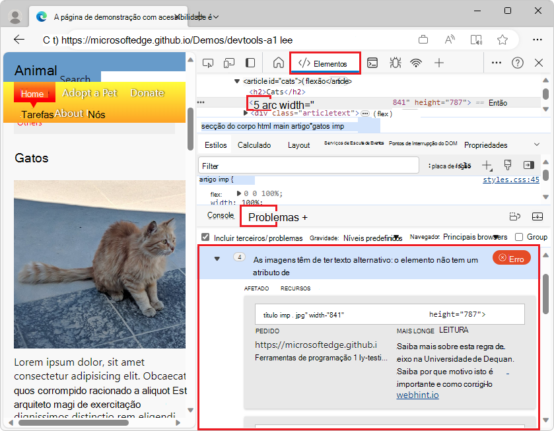
Task: Open the Console tool icon in toolbar
Action: pyautogui.click(x=372, y=63)
